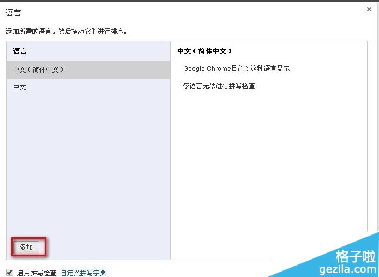Image resolution: width=379 pixels, height=277 pixels.
Task: Close the 语言 dialog with X
Action: point(369,9)
